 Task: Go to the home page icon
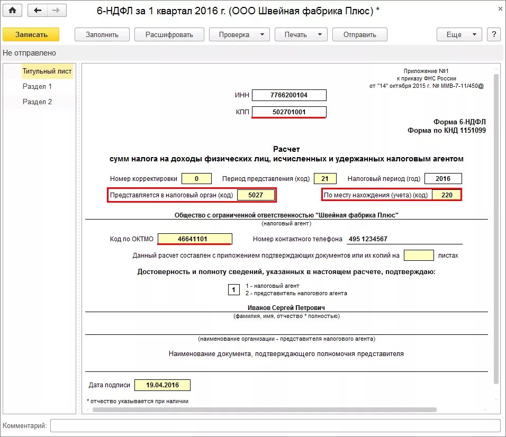(x=12, y=11)
